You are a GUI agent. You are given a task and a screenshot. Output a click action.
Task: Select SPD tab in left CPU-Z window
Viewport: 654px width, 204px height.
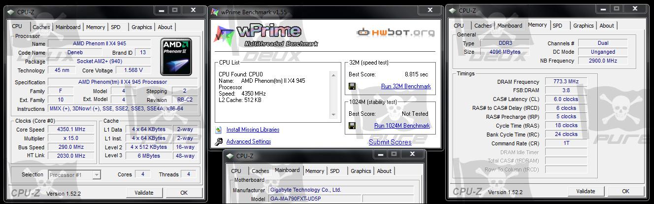tap(116, 28)
